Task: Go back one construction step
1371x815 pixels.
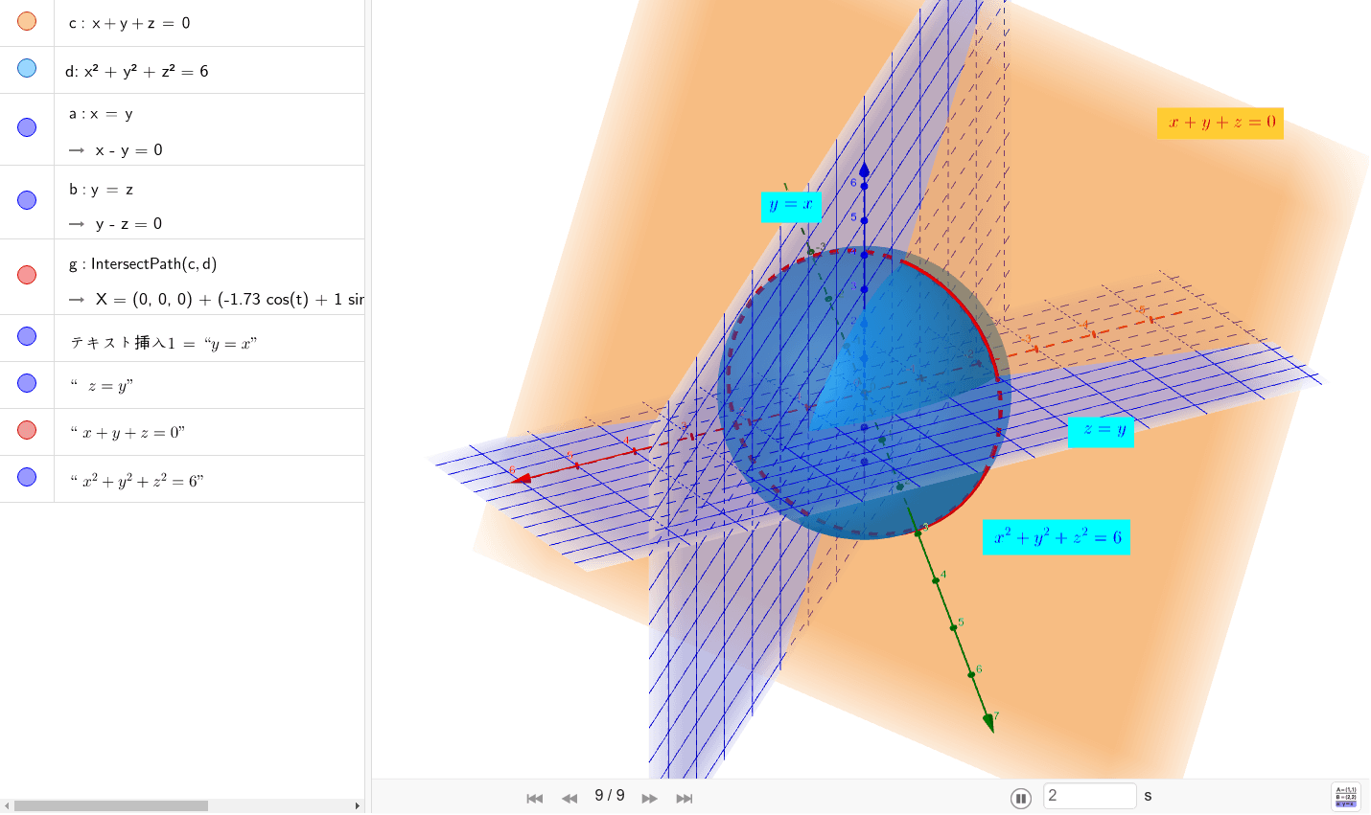Action: click(x=569, y=798)
